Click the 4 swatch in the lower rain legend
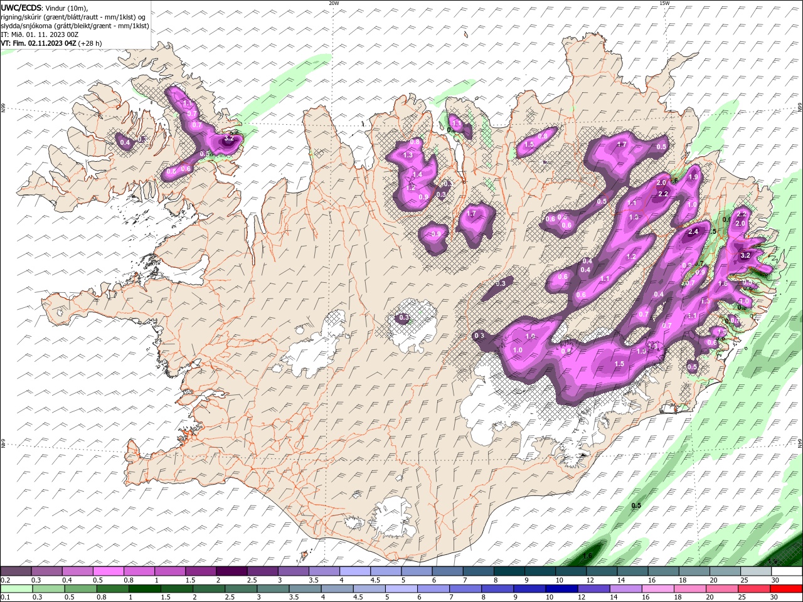Viewport: 803px width, 602px height. point(337,589)
